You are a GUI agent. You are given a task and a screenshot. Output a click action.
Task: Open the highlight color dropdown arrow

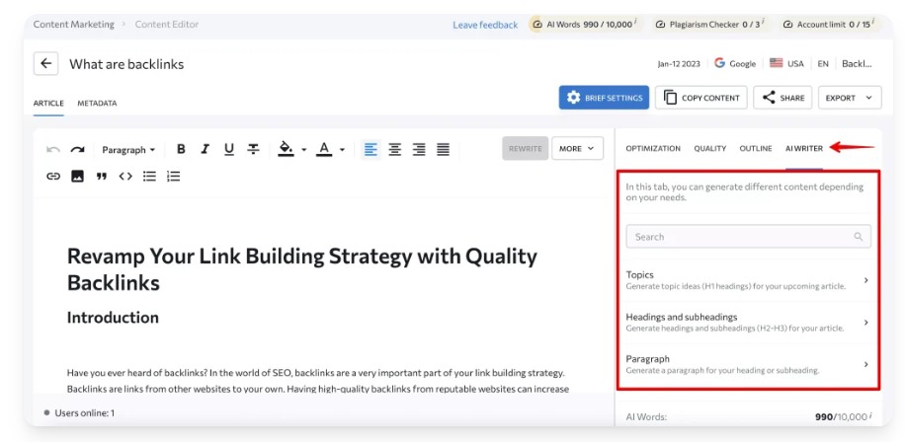[x=304, y=150]
